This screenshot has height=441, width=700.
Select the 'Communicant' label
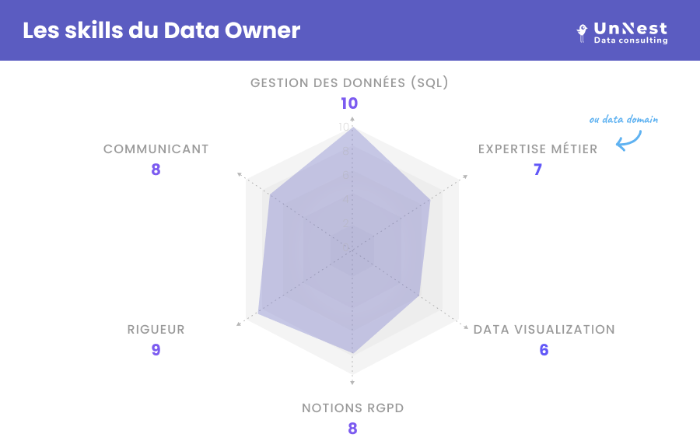pyautogui.click(x=156, y=149)
